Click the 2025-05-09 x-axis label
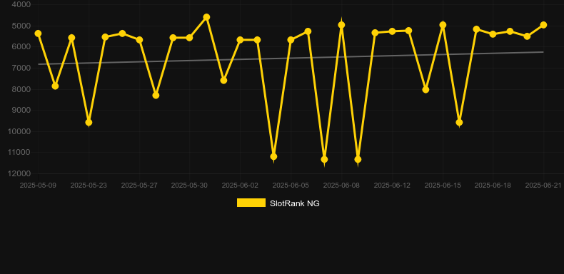The height and width of the screenshot is (274, 564). point(38,186)
